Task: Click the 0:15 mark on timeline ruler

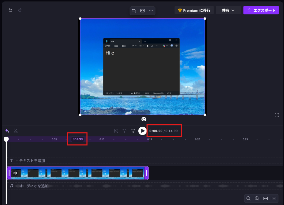Action: point(149,140)
